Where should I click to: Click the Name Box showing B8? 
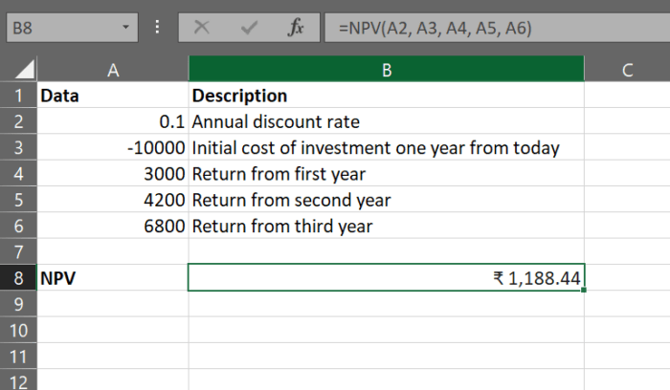72,28
